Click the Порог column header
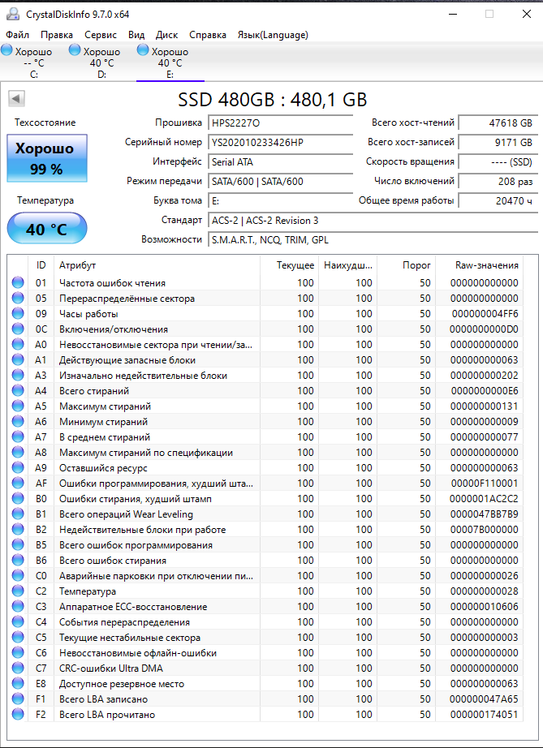 pos(406,265)
